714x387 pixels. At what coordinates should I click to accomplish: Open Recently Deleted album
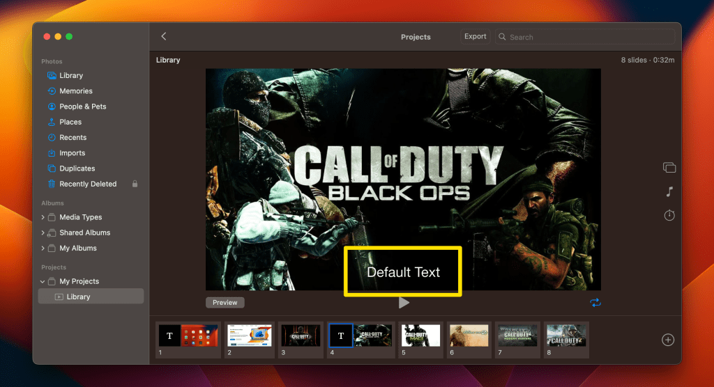pos(88,184)
